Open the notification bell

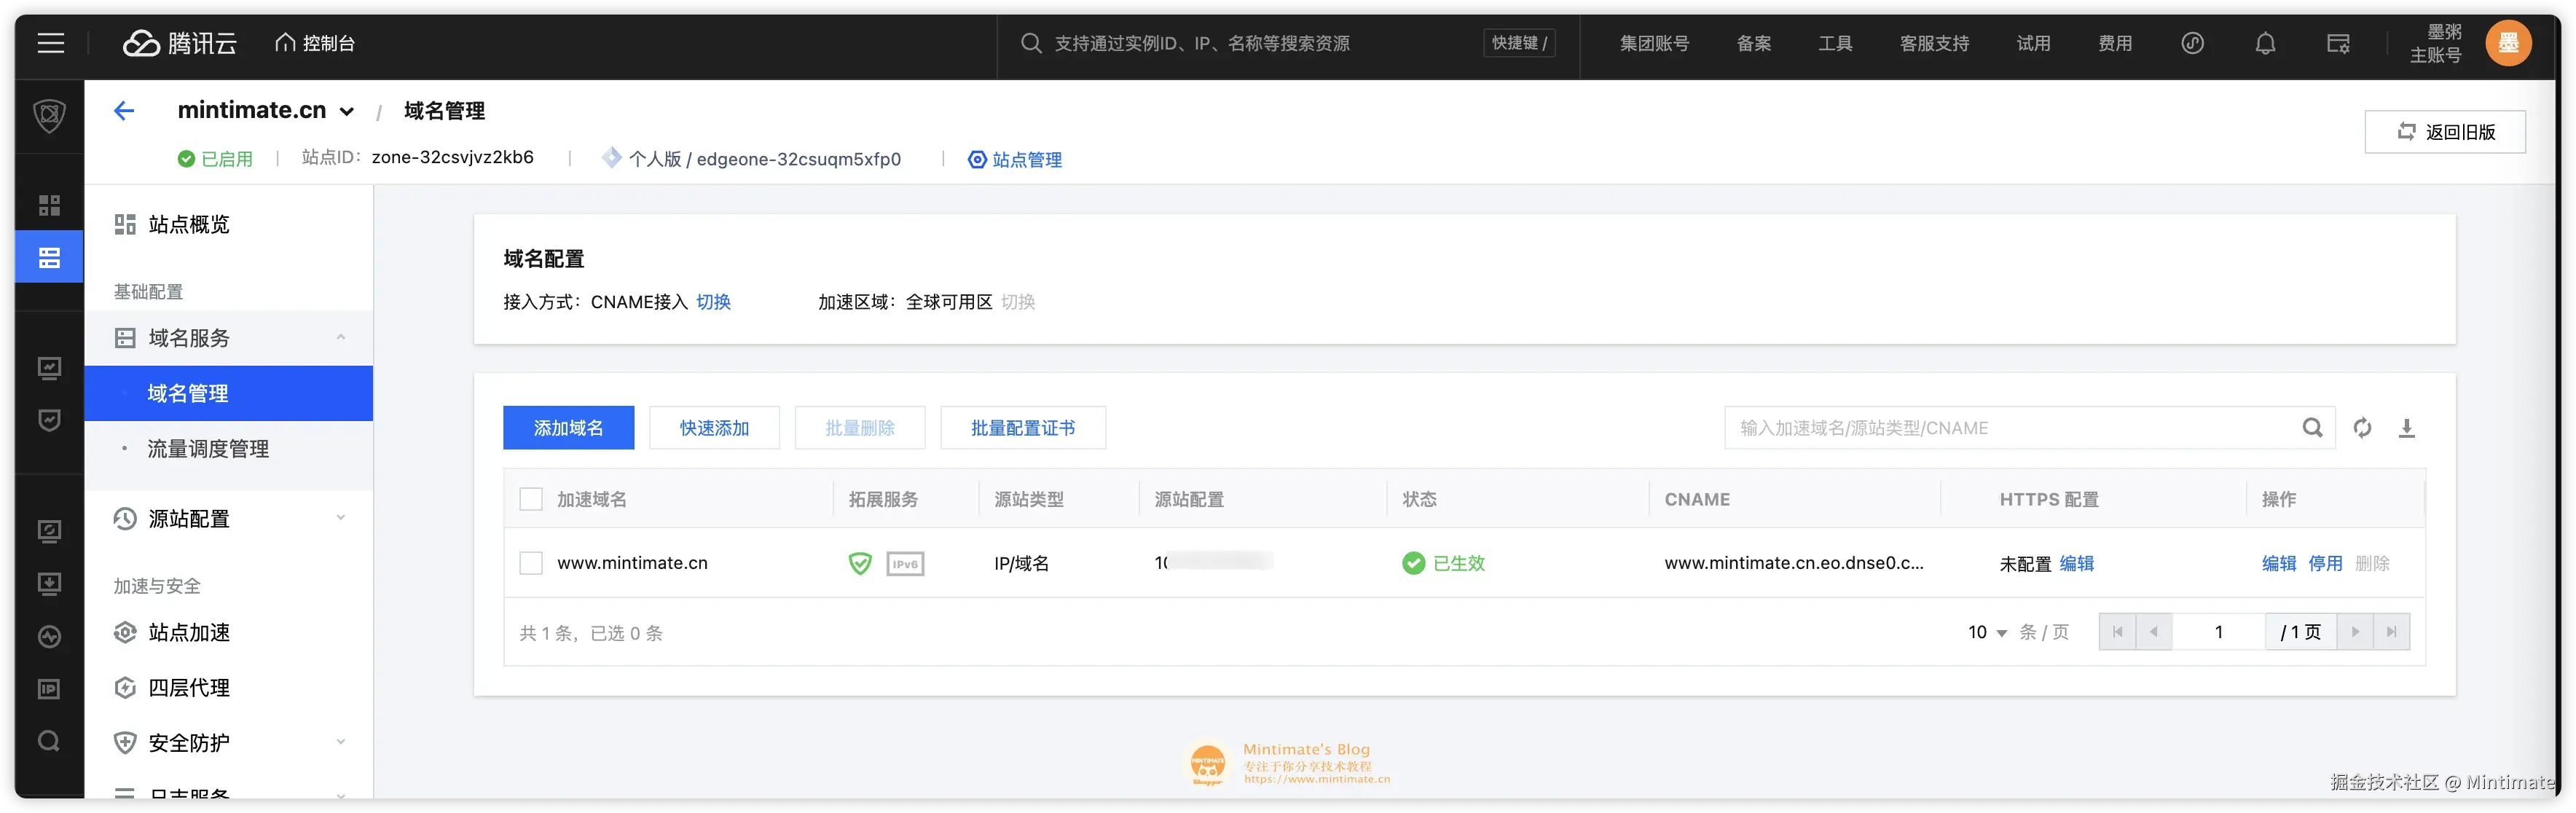coord(2265,43)
